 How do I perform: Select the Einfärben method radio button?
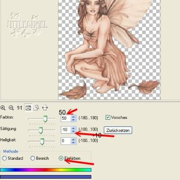(61, 158)
